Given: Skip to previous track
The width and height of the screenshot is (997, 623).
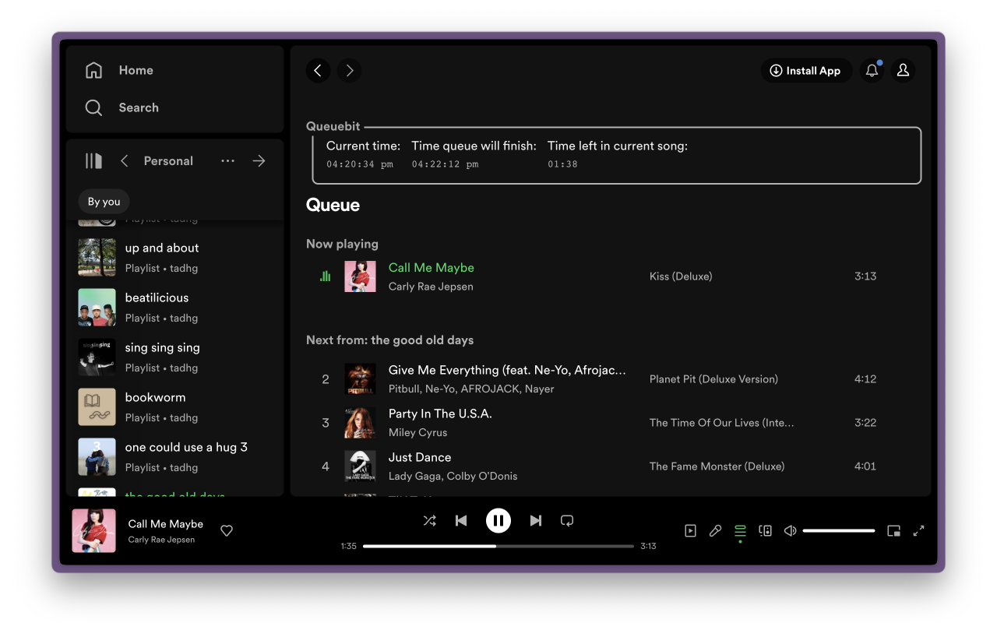Looking at the screenshot, I should pos(461,521).
